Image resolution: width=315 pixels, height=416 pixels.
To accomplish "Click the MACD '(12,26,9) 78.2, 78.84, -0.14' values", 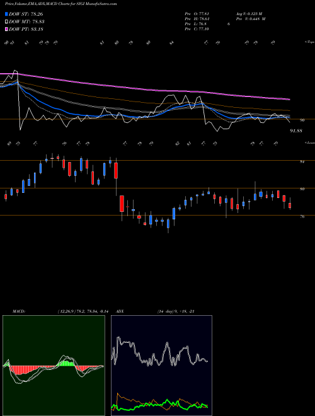I will pos(83,311).
